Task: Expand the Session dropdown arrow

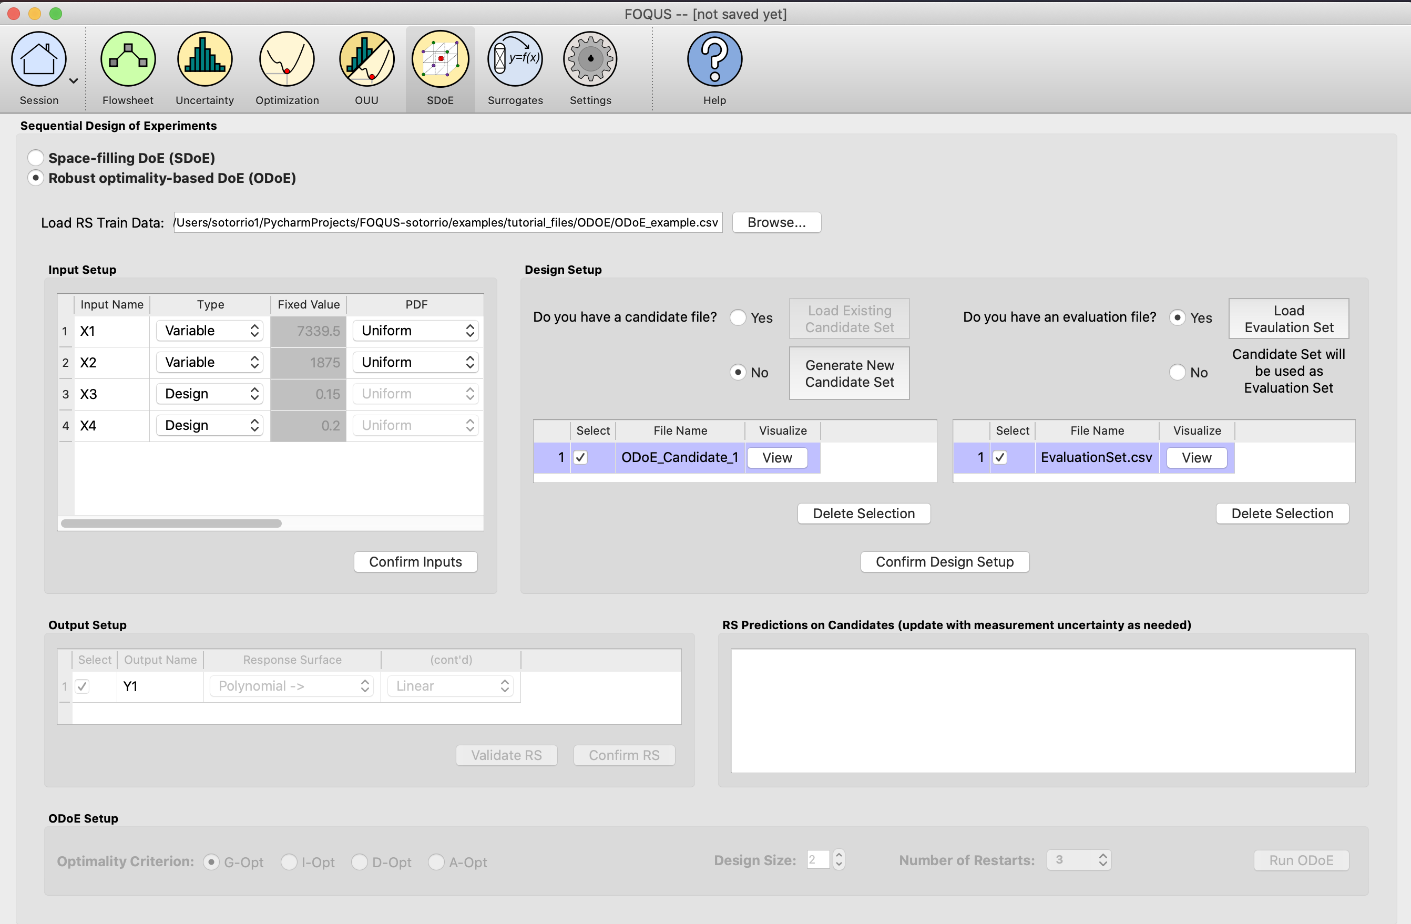Action: point(74,81)
